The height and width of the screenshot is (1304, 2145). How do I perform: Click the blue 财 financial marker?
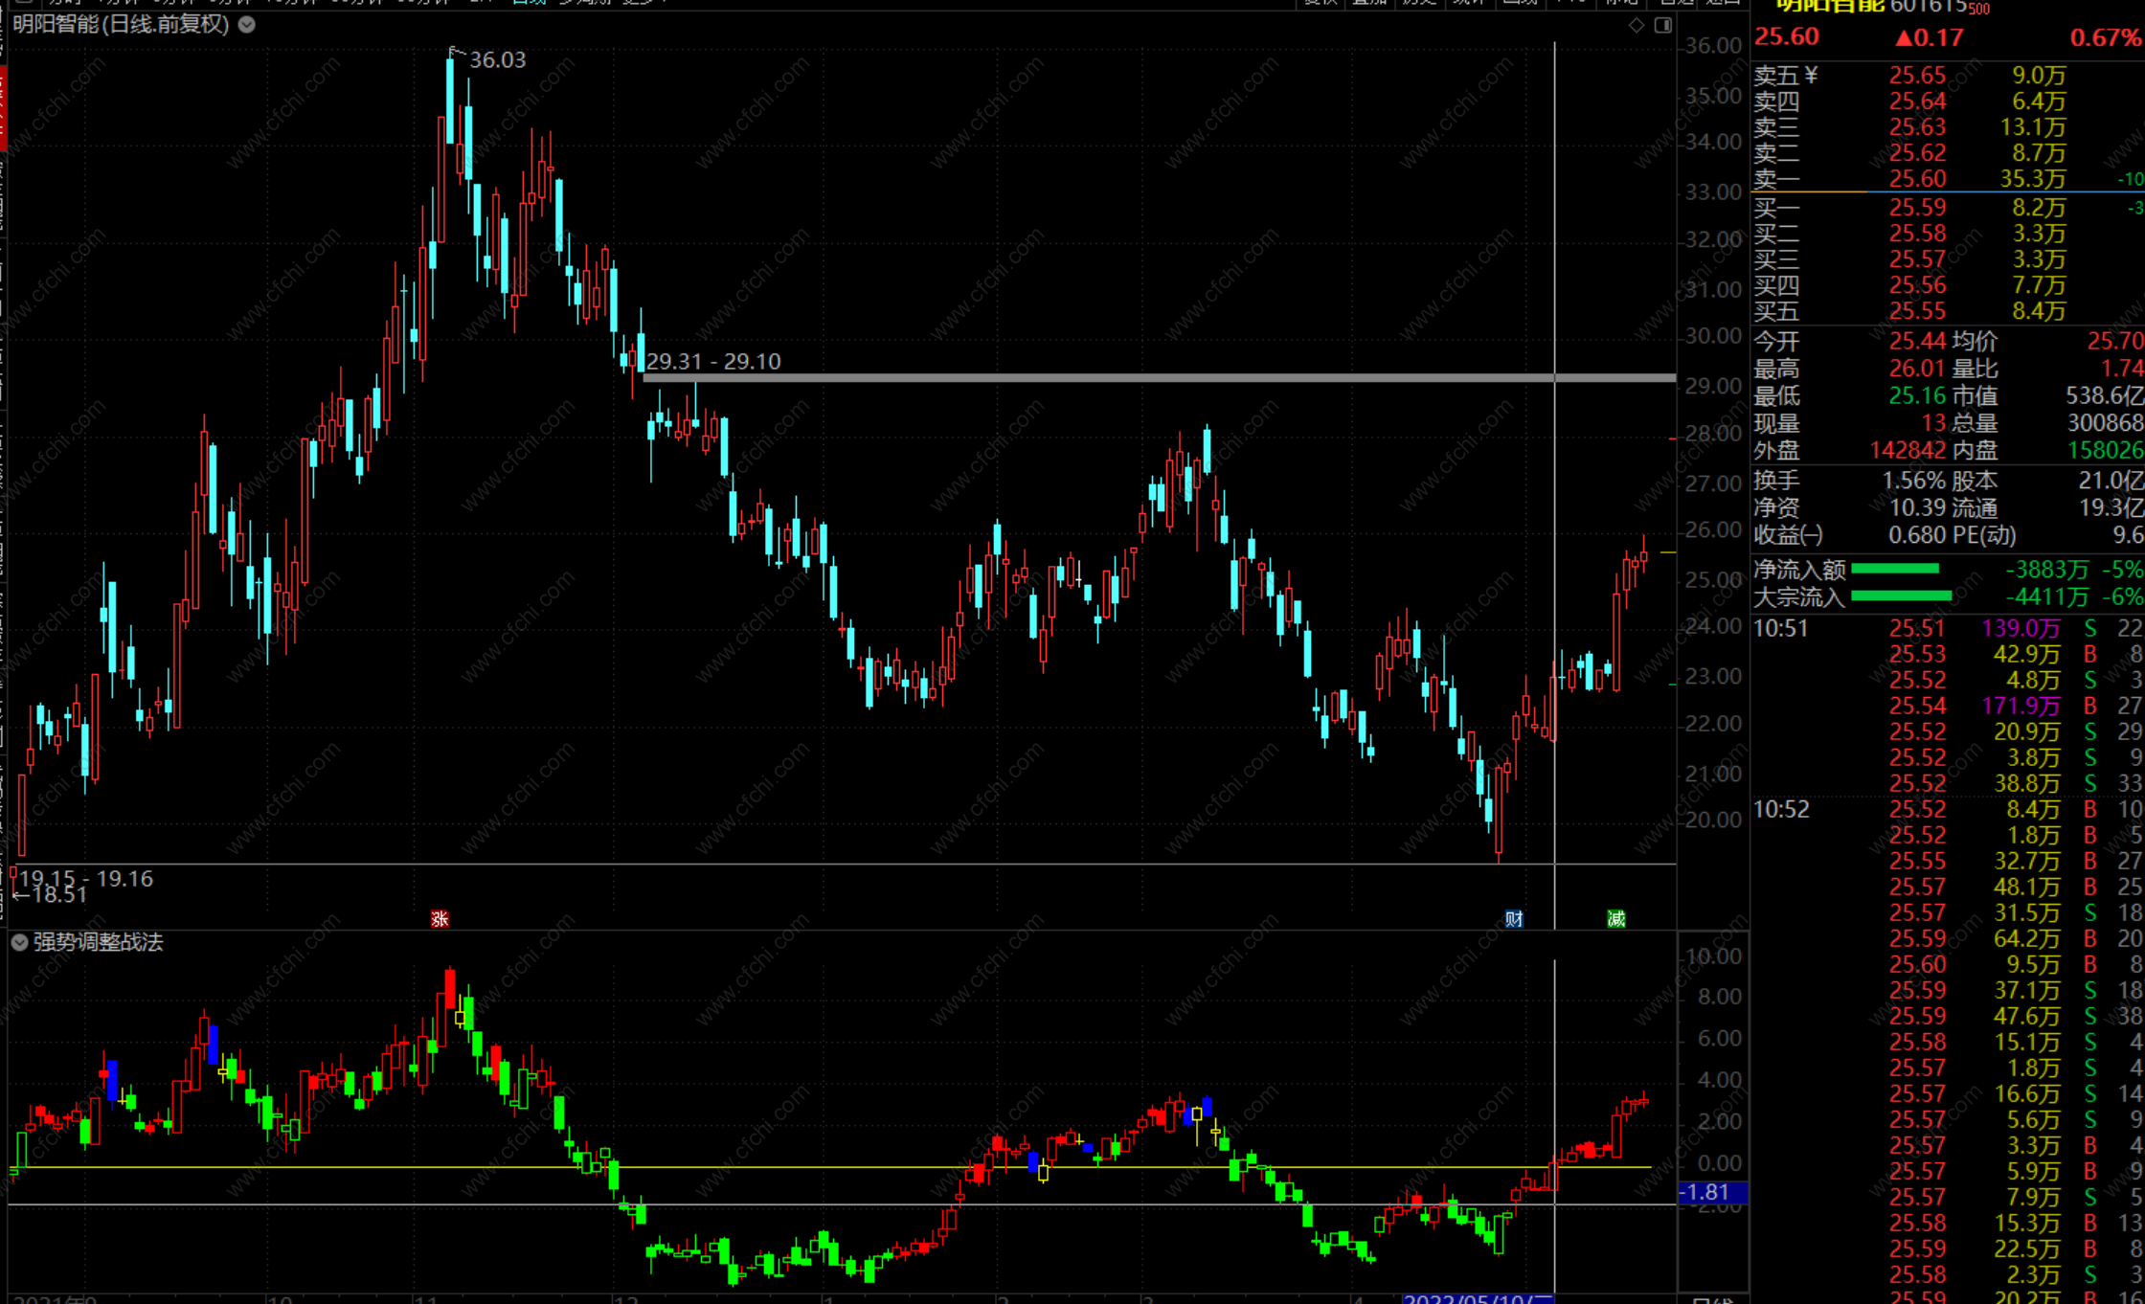click(1514, 919)
